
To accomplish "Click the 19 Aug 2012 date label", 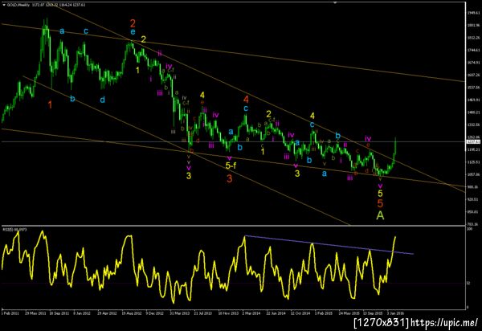I will coord(132,313).
